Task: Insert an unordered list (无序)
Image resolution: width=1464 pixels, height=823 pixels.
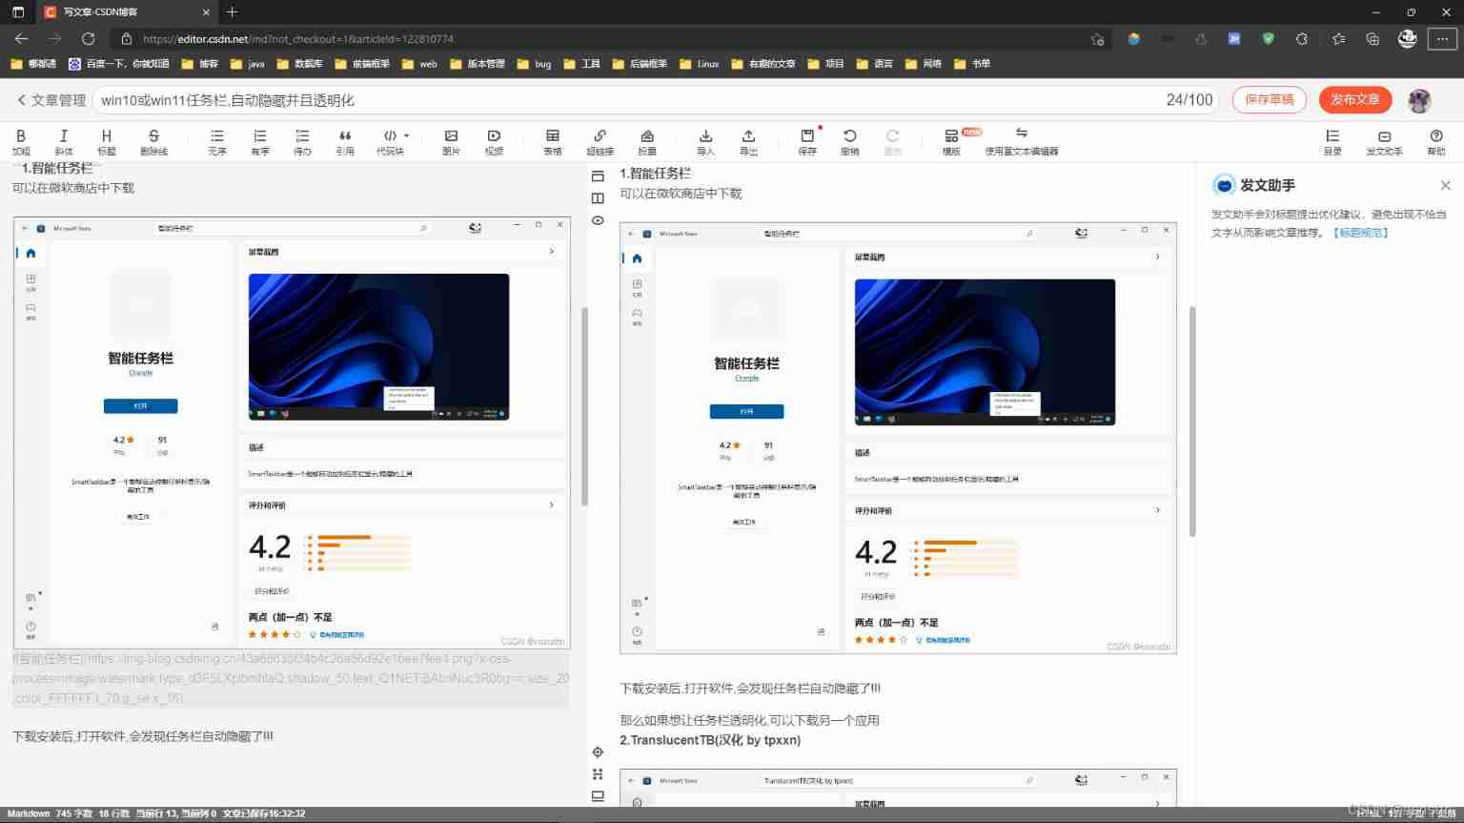Action: [x=217, y=141]
